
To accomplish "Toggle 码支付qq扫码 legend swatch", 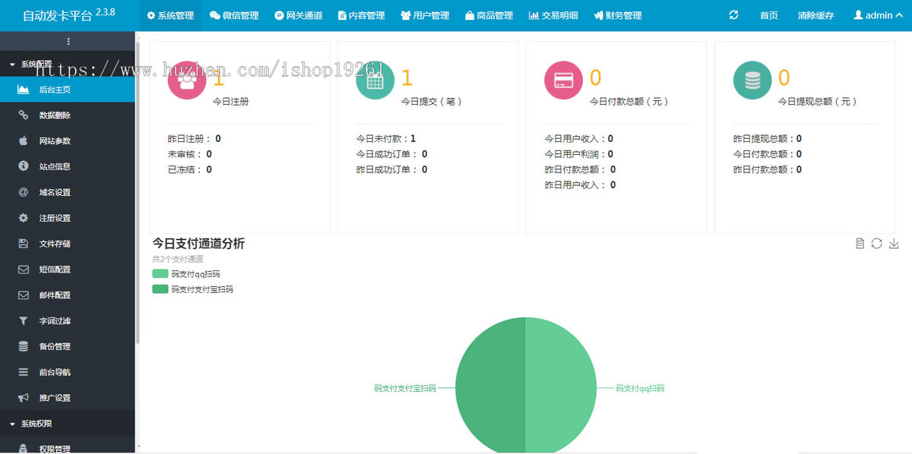I will pyautogui.click(x=160, y=274).
